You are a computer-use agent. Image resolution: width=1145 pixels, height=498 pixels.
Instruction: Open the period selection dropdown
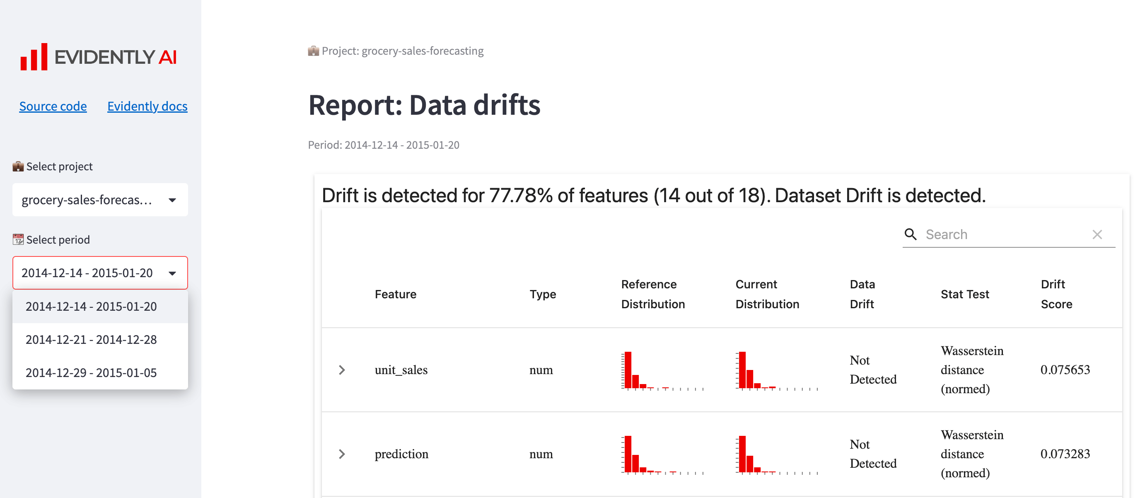pos(99,273)
